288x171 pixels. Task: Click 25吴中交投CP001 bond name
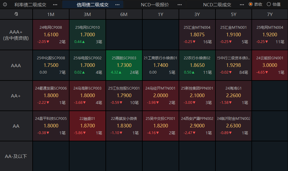point(160,118)
